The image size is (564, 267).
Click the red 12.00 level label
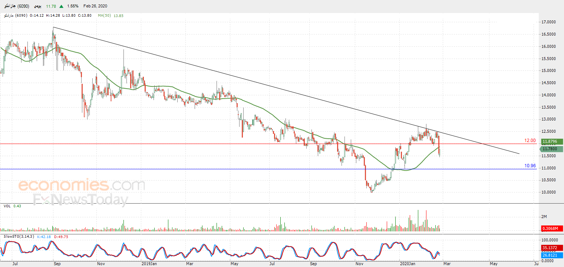click(530, 141)
